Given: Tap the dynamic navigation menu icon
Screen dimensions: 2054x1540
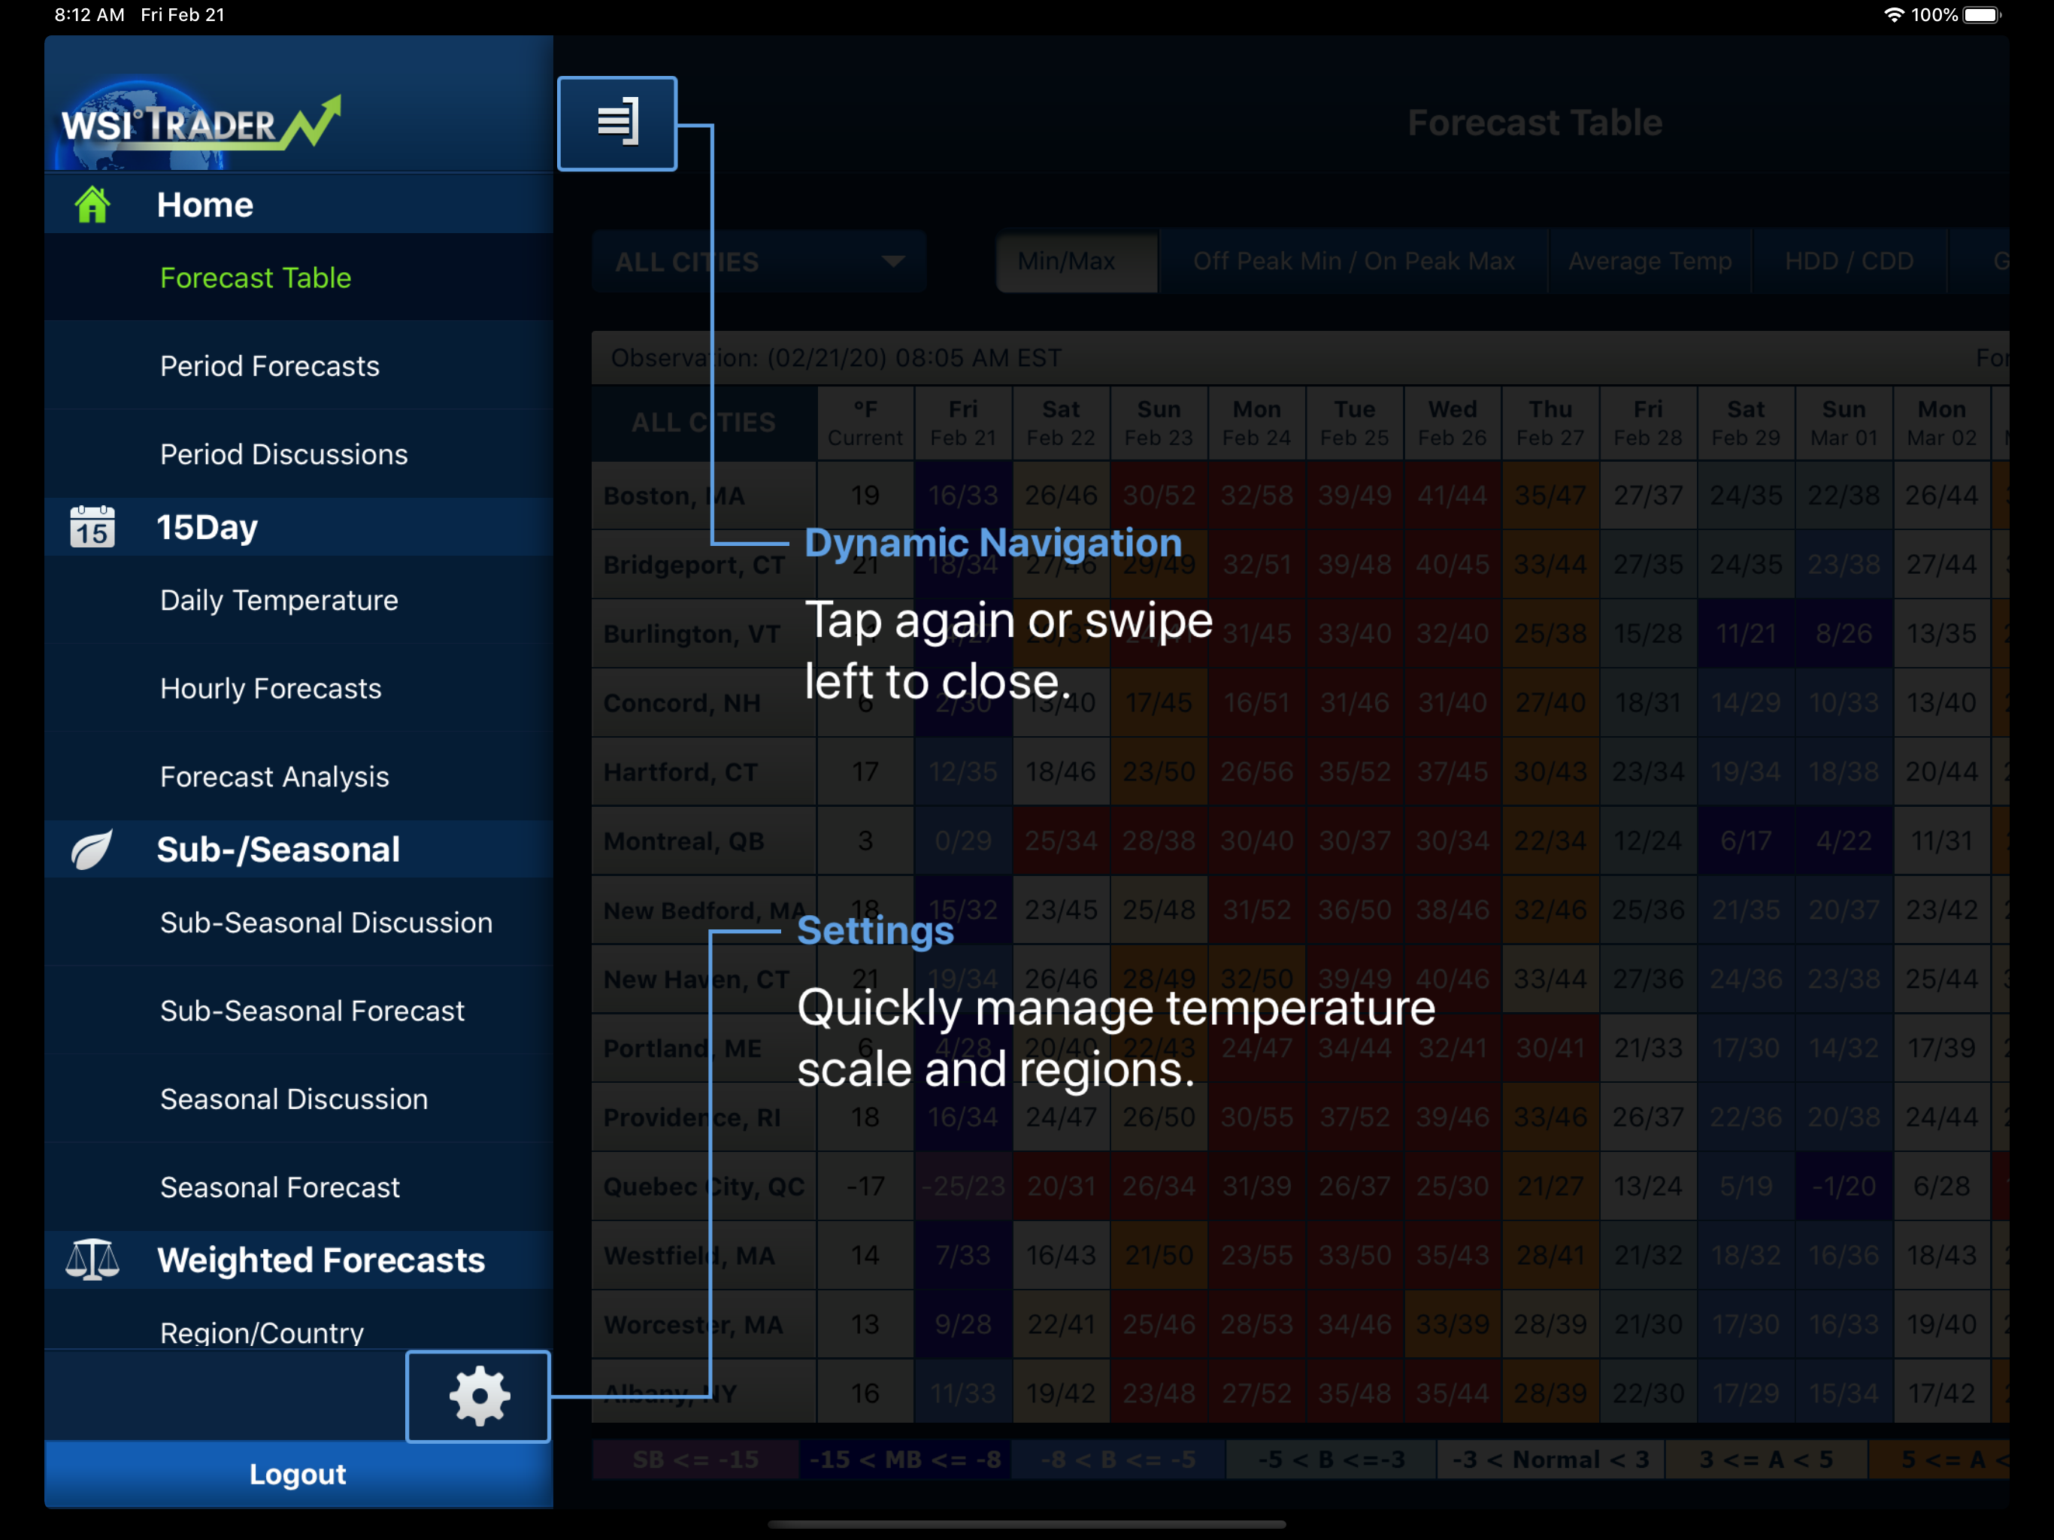Looking at the screenshot, I should tap(617, 123).
